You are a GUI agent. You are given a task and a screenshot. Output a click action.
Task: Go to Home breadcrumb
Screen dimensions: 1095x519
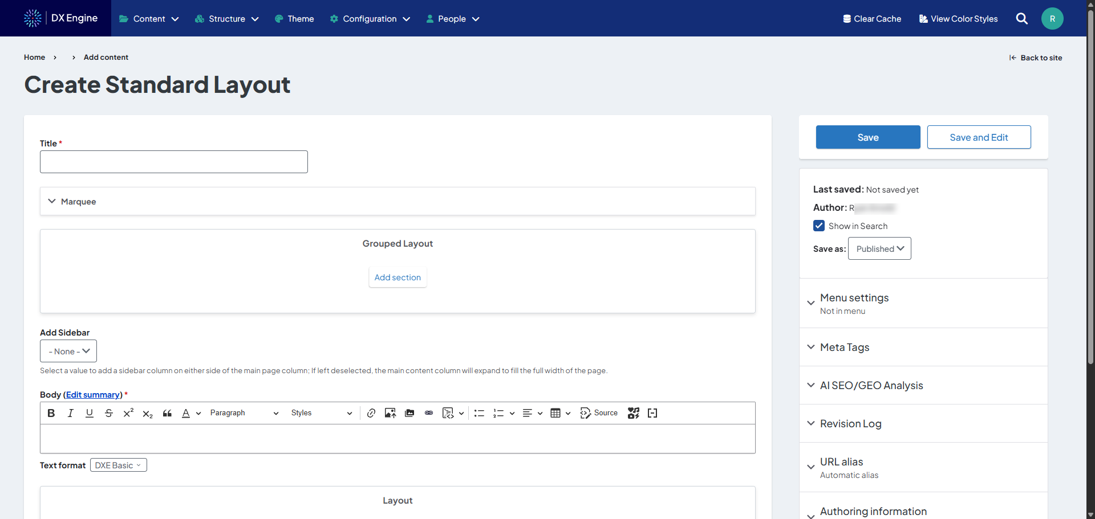[34, 57]
